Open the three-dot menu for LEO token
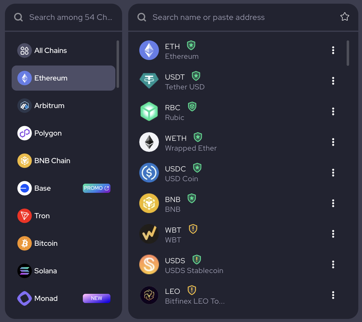362x322 pixels. [333, 295]
